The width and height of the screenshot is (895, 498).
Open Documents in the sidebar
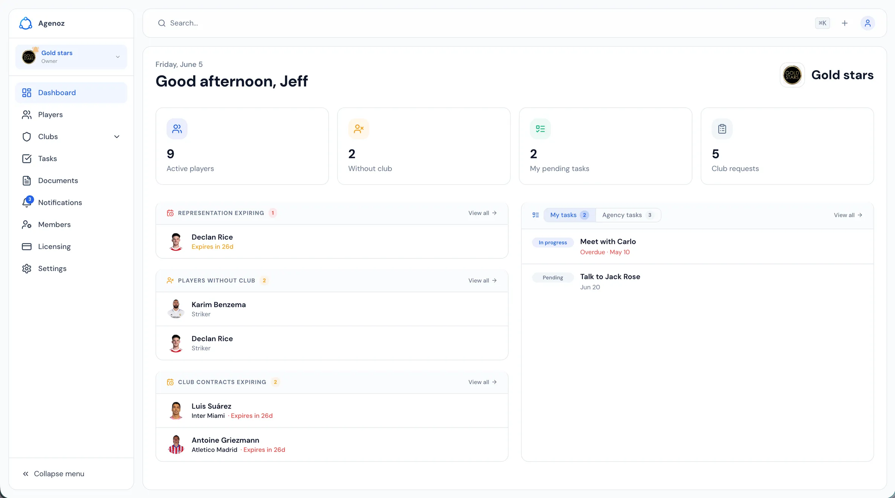coord(71,180)
